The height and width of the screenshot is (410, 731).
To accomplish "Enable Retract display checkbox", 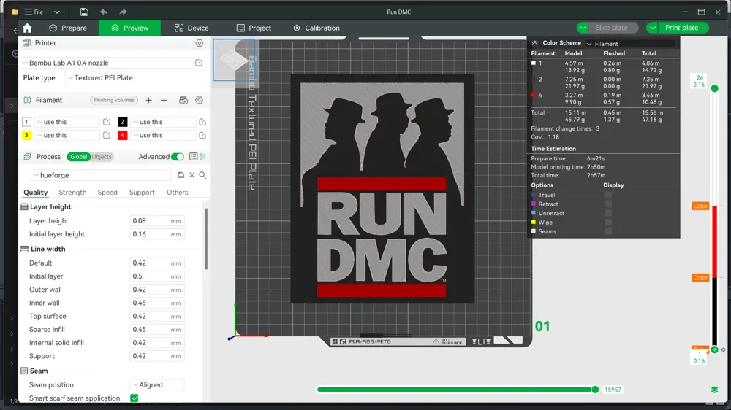I will tap(608, 204).
